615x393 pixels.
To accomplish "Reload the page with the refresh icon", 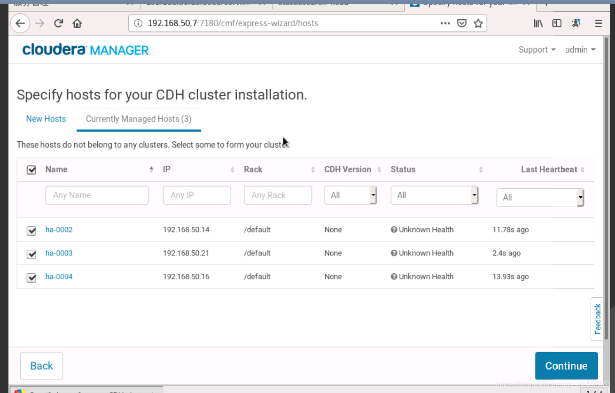I will [59, 23].
